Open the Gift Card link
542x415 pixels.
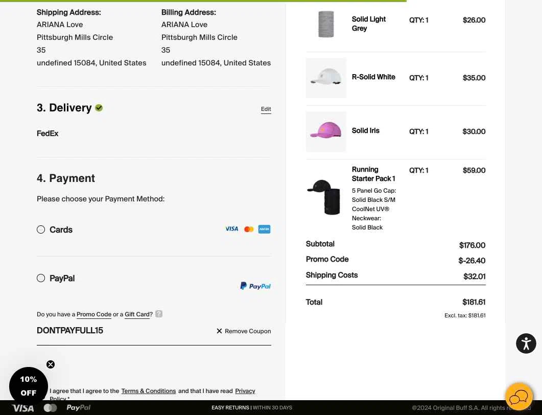click(x=137, y=314)
